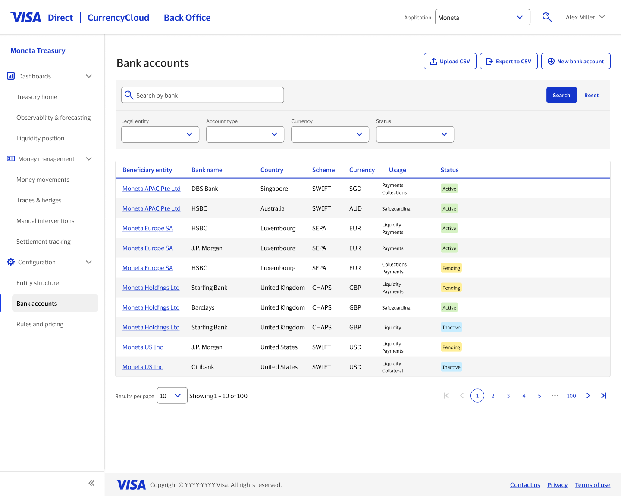Image resolution: width=621 pixels, height=496 pixels.
Task: Go to results page 3
Action: tap(508, 396)
